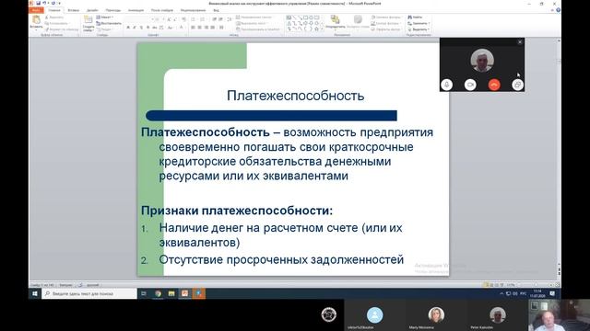The width and height of the screenshot is (590, 331).
Task: Click the Line Spacing icon
Action: 230,19
